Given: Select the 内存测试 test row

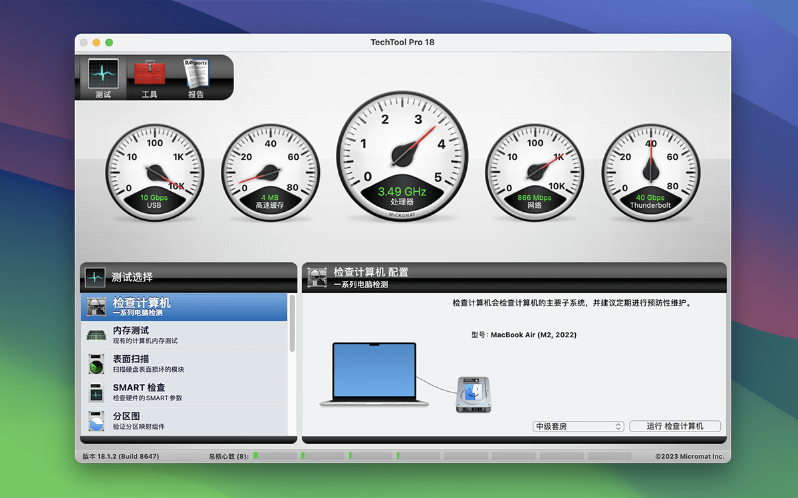Looking at the screenshot, I should tap(184, 335).
